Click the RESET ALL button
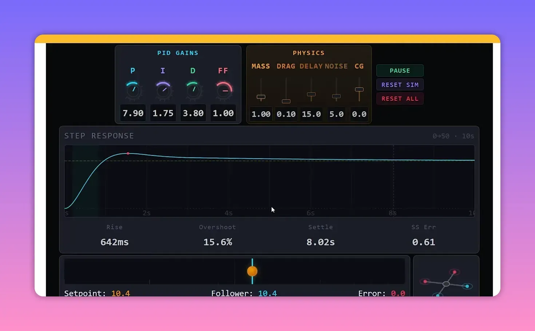This screenshot has width=535, height=331. click(400, 98)
